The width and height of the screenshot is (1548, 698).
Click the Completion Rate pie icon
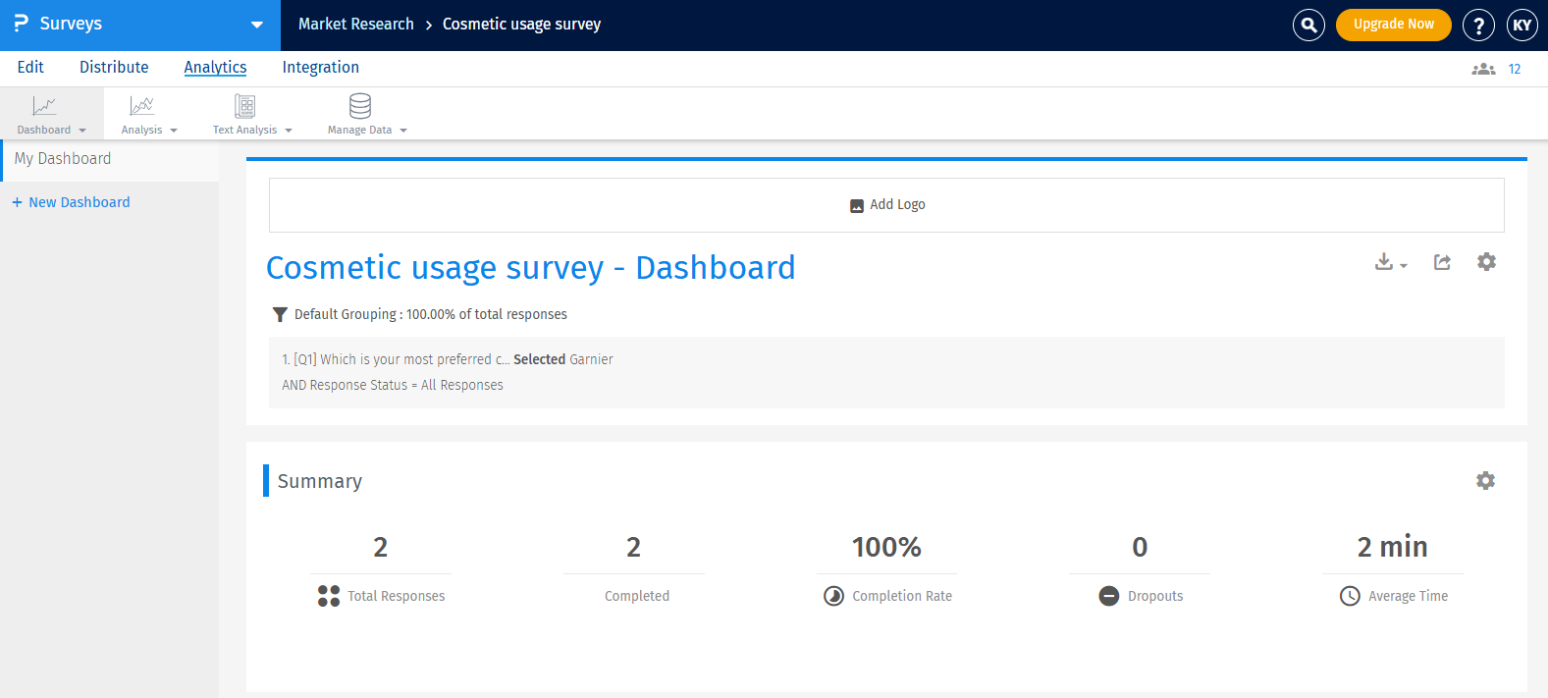pyautogui.click(x=833, y=596)
